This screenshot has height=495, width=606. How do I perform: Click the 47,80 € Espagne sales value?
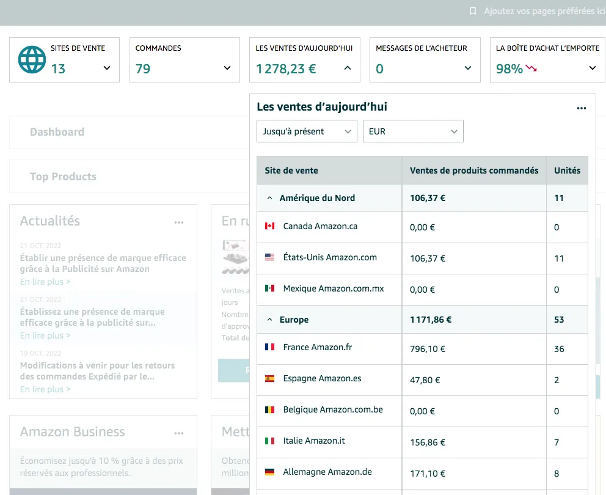425,380
